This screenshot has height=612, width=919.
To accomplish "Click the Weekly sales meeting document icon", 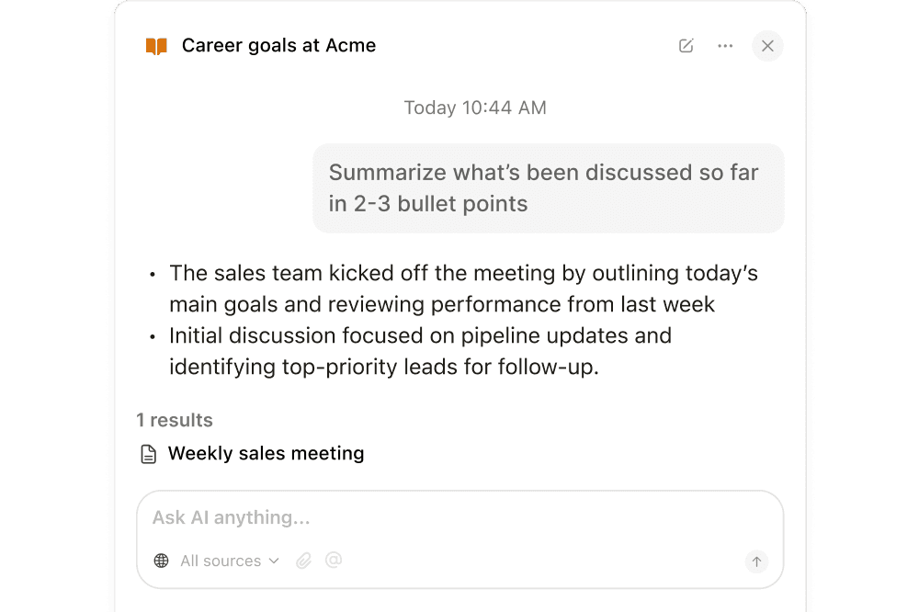I will (x=147, y=452).
